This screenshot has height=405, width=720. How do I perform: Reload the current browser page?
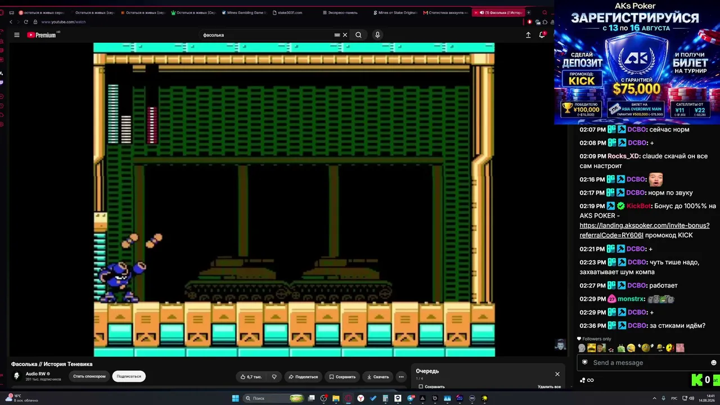(x=26, y=22)
